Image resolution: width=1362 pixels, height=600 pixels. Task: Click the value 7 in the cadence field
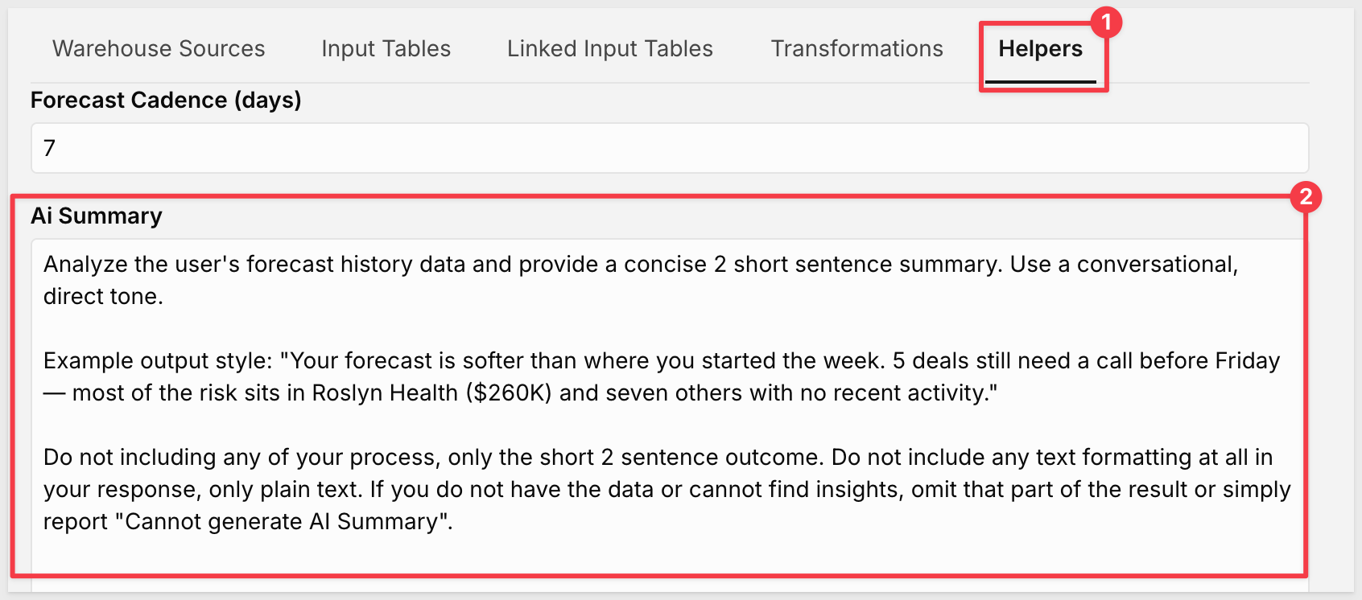point(50,148)
